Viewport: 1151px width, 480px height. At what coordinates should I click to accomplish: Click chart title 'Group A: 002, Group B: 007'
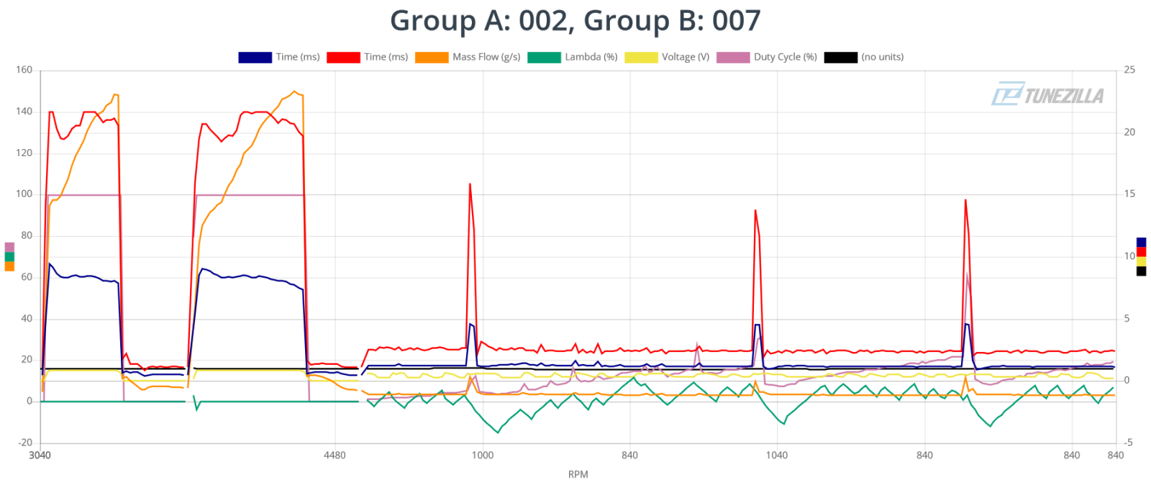point(575,21)
